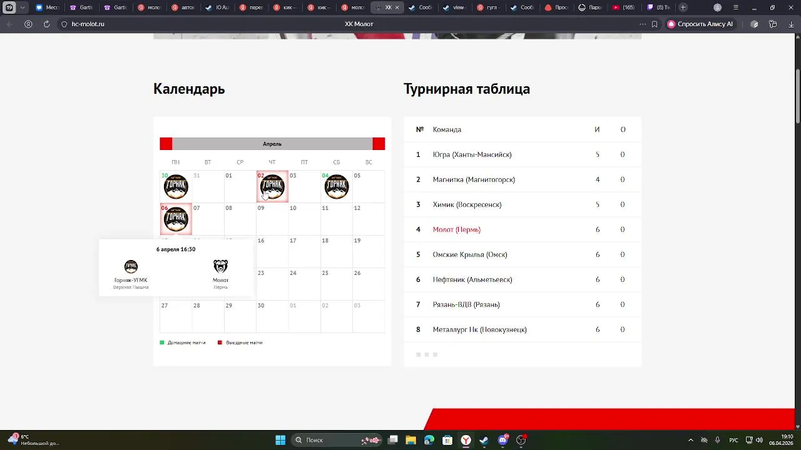Switch to the автох tab
The height and width of the screenshot is (450, 801).
click(183, 7)
